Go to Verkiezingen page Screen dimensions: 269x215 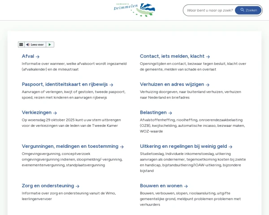click(37, 112)
